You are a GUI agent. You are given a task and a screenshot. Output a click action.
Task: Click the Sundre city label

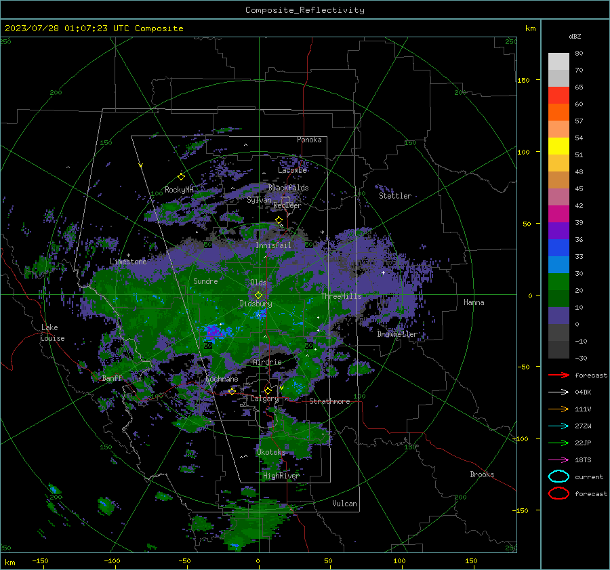(x=205, y=281)
